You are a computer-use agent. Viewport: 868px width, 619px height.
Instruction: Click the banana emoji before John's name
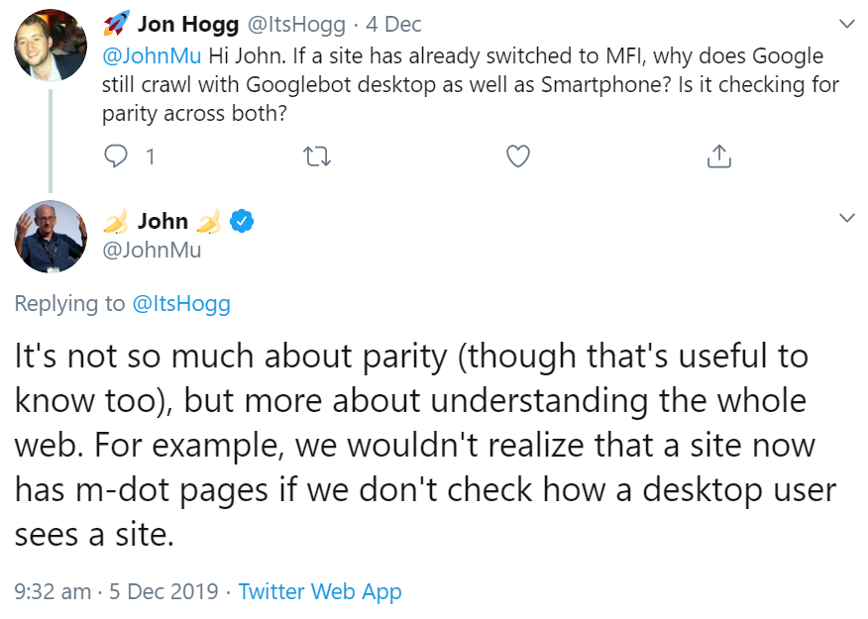click(115, 221)
